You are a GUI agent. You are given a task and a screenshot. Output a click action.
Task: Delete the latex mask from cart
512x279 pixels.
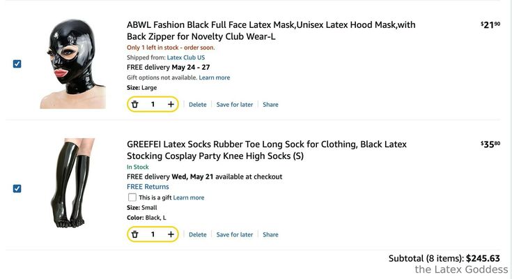pyautogui.click(x=198, y=105)
